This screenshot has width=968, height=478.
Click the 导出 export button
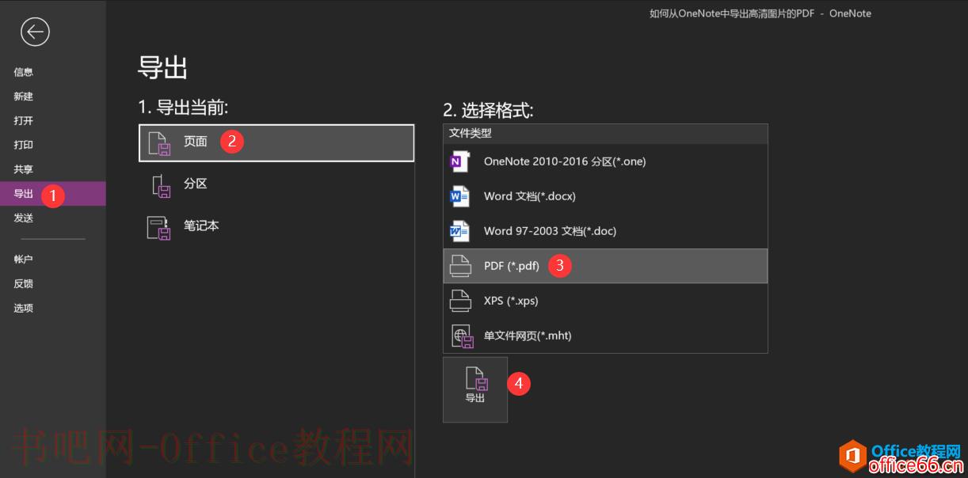[x=475, y=389]
